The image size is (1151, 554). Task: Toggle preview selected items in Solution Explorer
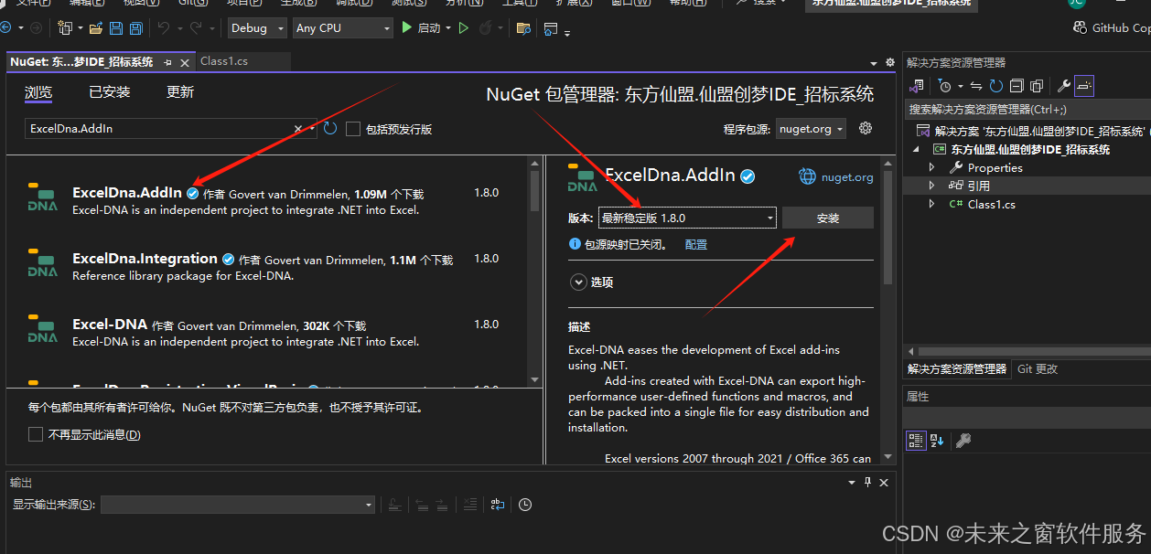point(1084,86)
